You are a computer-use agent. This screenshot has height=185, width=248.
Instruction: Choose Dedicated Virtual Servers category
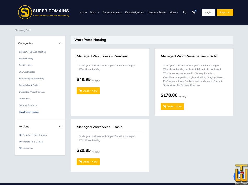32,92
